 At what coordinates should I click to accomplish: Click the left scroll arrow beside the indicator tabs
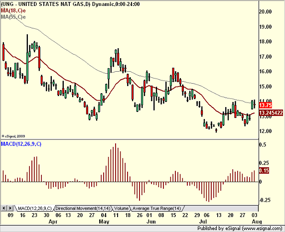tap(4, 208)
